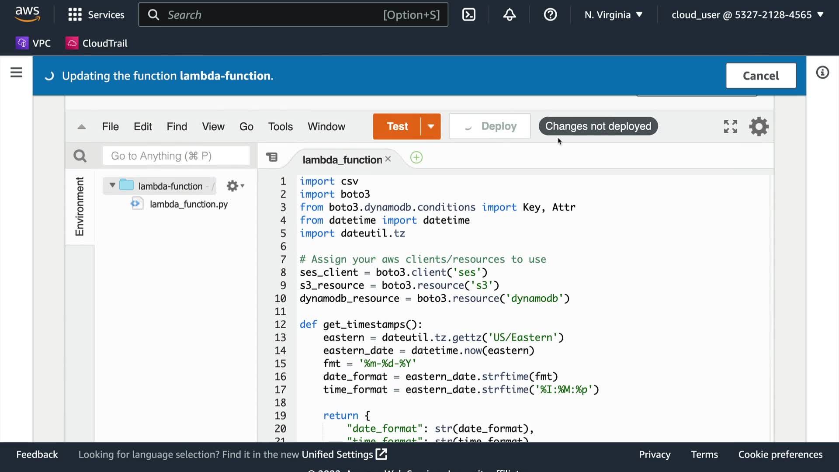This screenshot has height=472, width=839.
Task: Open the info panel icon on right edge
Action: point(822,73)
